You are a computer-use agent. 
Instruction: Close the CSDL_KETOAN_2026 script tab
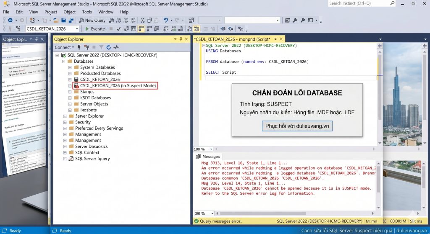pos(281,39)
